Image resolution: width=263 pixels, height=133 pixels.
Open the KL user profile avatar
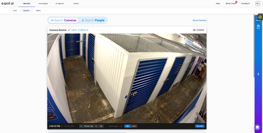coord(257,3)
